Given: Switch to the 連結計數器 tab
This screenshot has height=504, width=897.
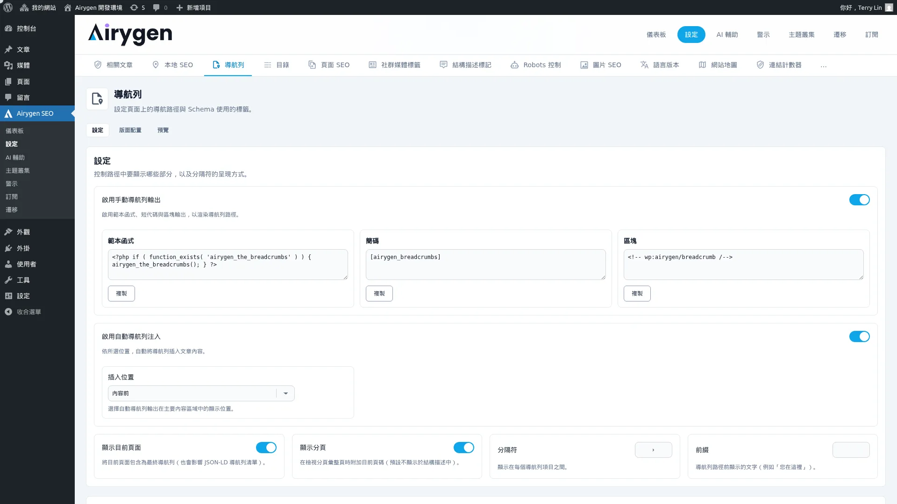Looking at the screenshot, I should pos(779,65).
